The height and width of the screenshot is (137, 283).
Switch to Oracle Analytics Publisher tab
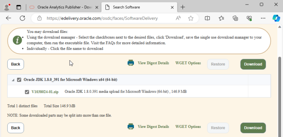[64, 7]
